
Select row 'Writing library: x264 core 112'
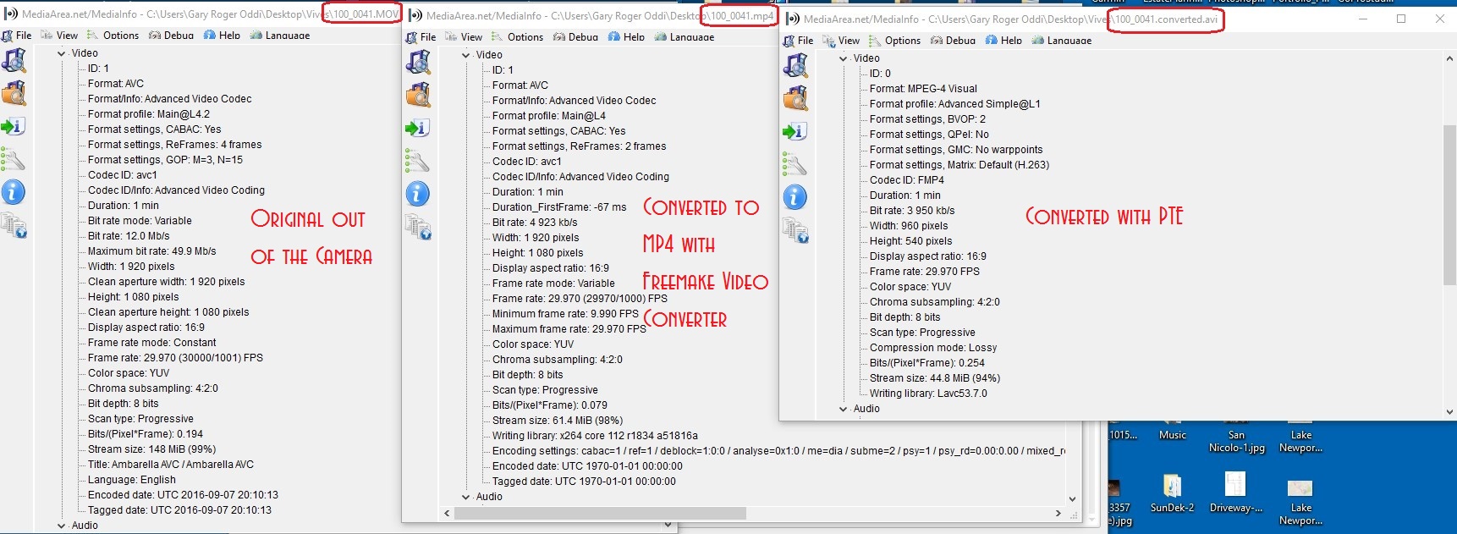(595, 436)
